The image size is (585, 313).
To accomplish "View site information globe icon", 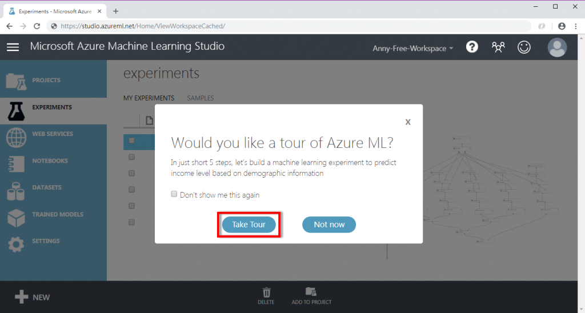I will (x=54, y=26).
